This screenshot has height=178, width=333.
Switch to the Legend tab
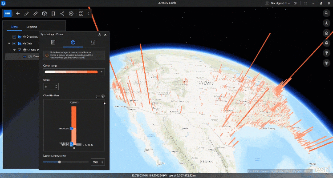(32, 27)
